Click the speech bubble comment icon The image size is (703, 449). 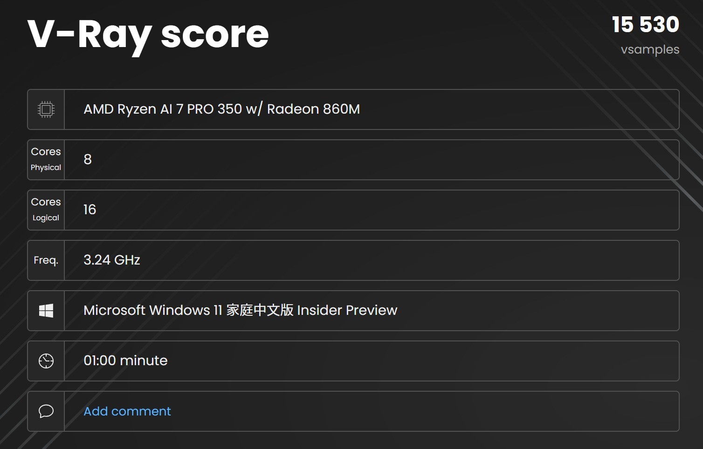[x=46, y=411]
